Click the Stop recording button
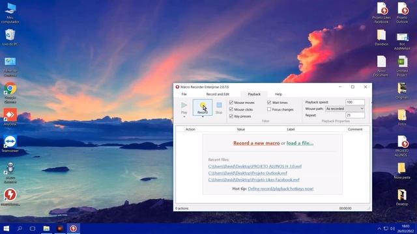 click(x=219, y=107)
